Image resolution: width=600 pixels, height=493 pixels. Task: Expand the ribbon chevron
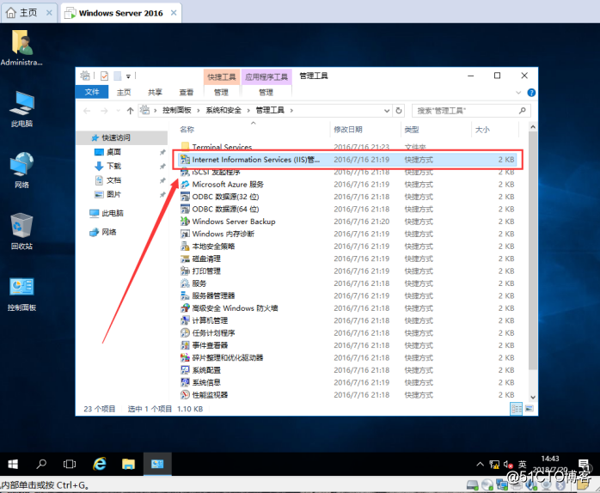pos(518,93)
